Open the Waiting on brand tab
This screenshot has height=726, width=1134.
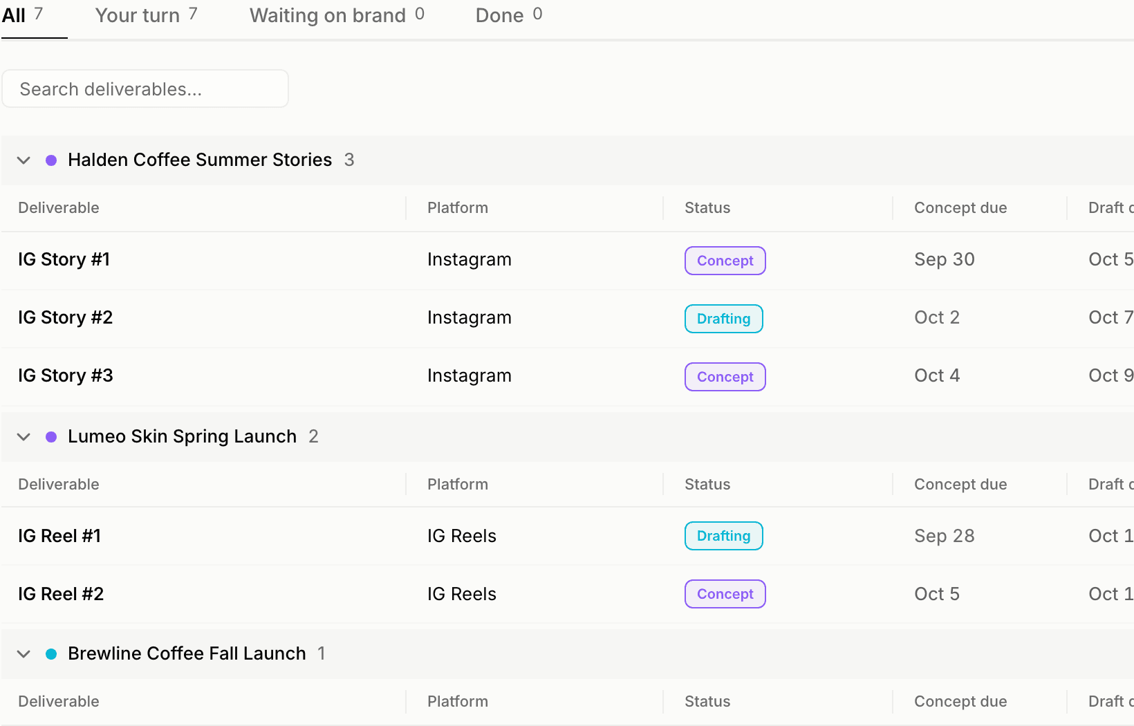[337, 15]
